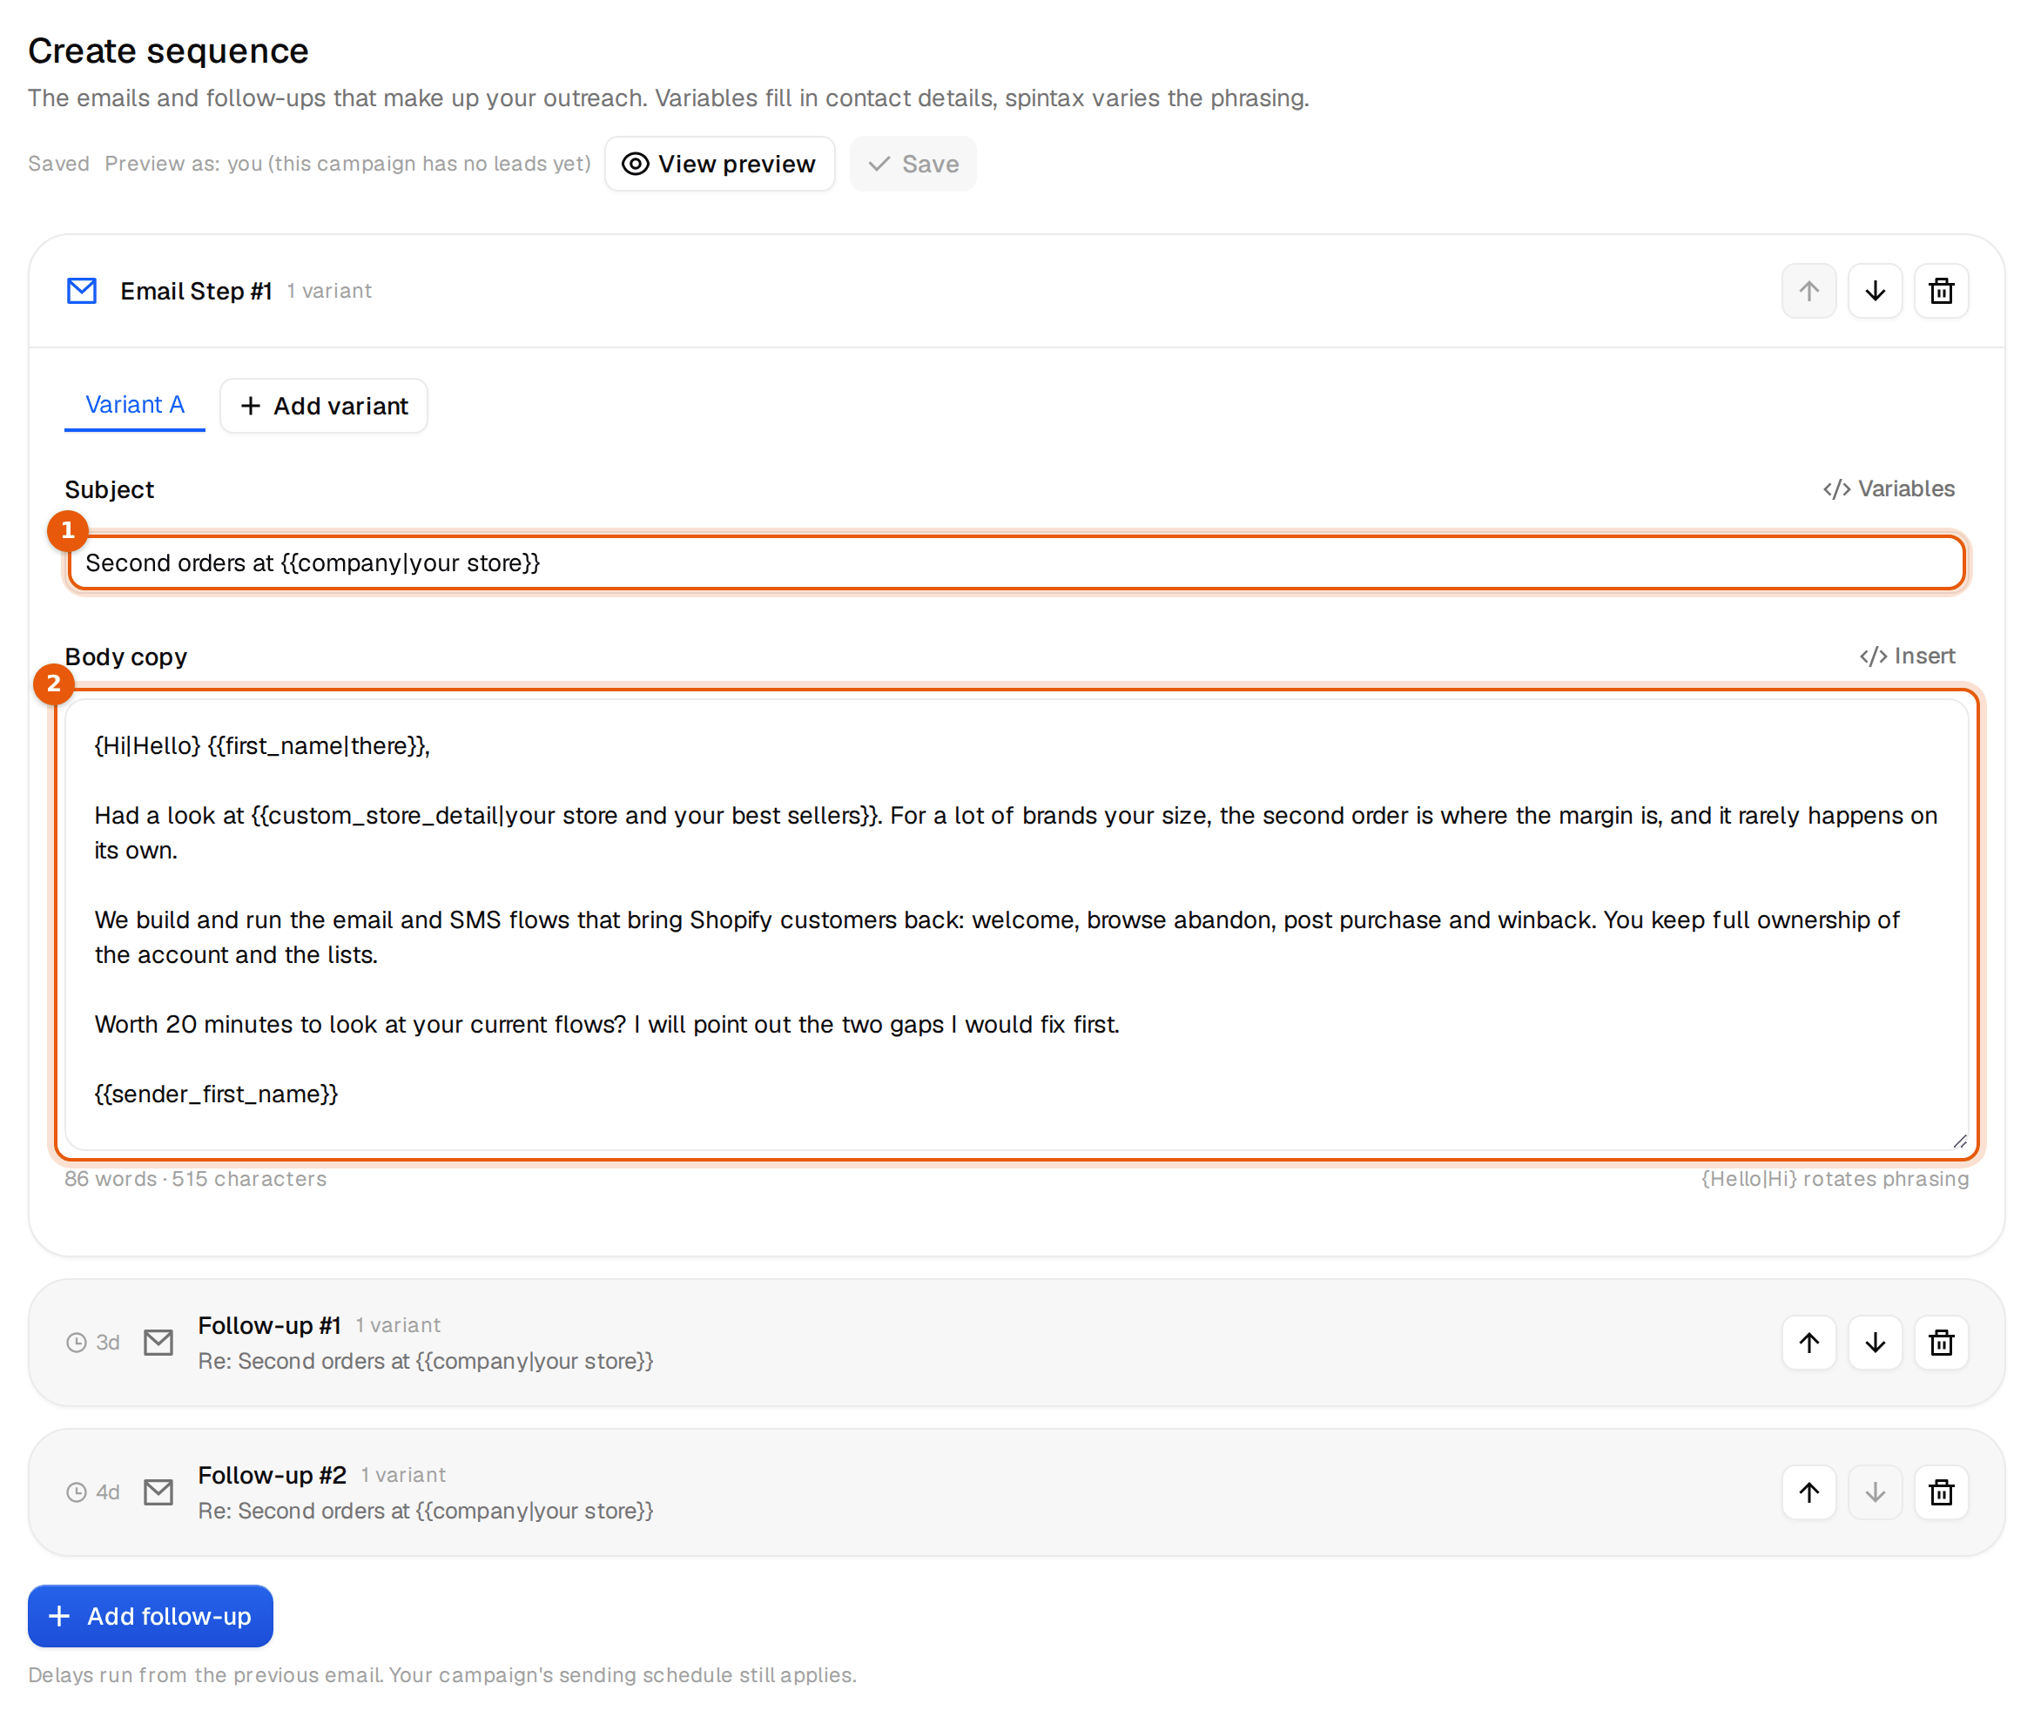Screen dimensions: 2034x1717
Task: Click '1 variant' next to Email Step #1
Action: click(329, 291)
